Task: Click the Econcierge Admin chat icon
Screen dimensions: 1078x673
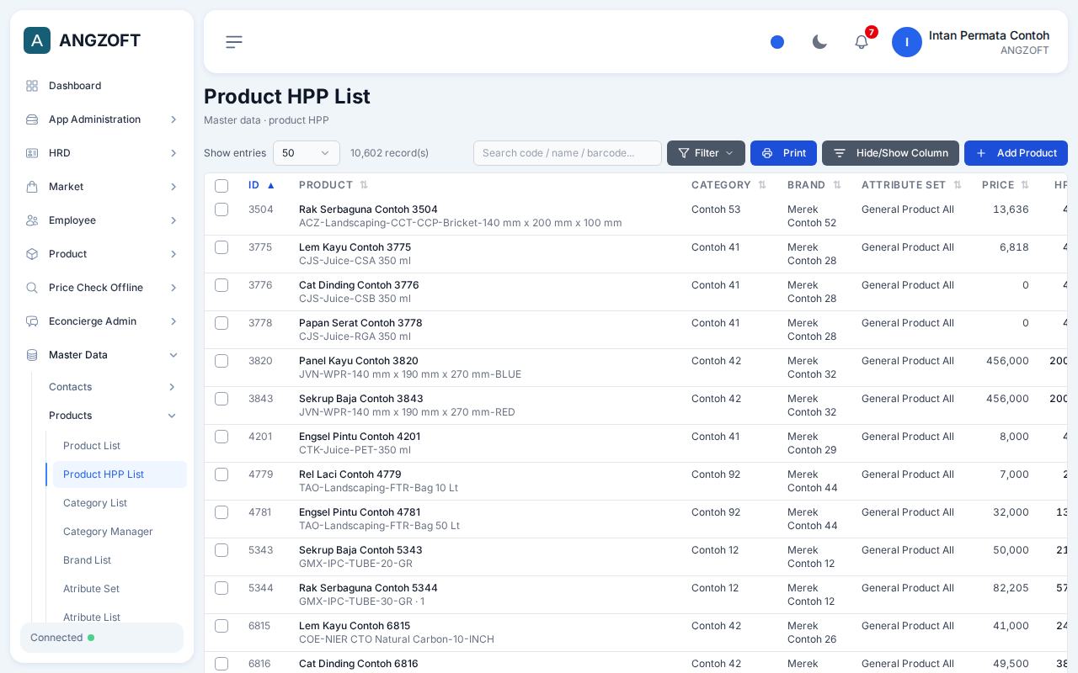Action: (x=32, y=321)
